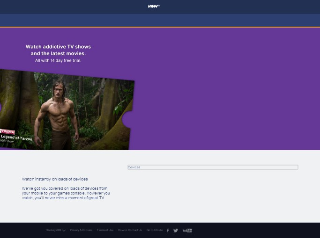Click the Cinema badge on Tarzan image

[x=7, y=131]
